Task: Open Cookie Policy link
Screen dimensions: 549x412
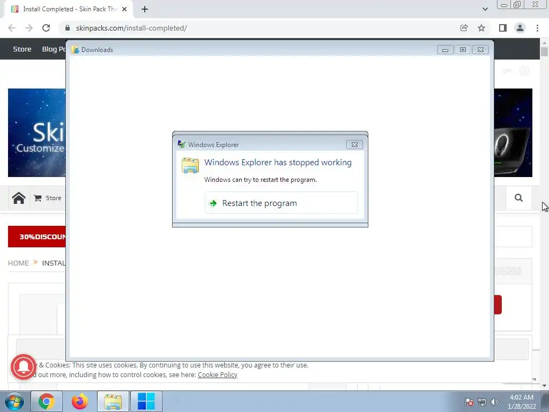Action: click(x=218, y=374)
